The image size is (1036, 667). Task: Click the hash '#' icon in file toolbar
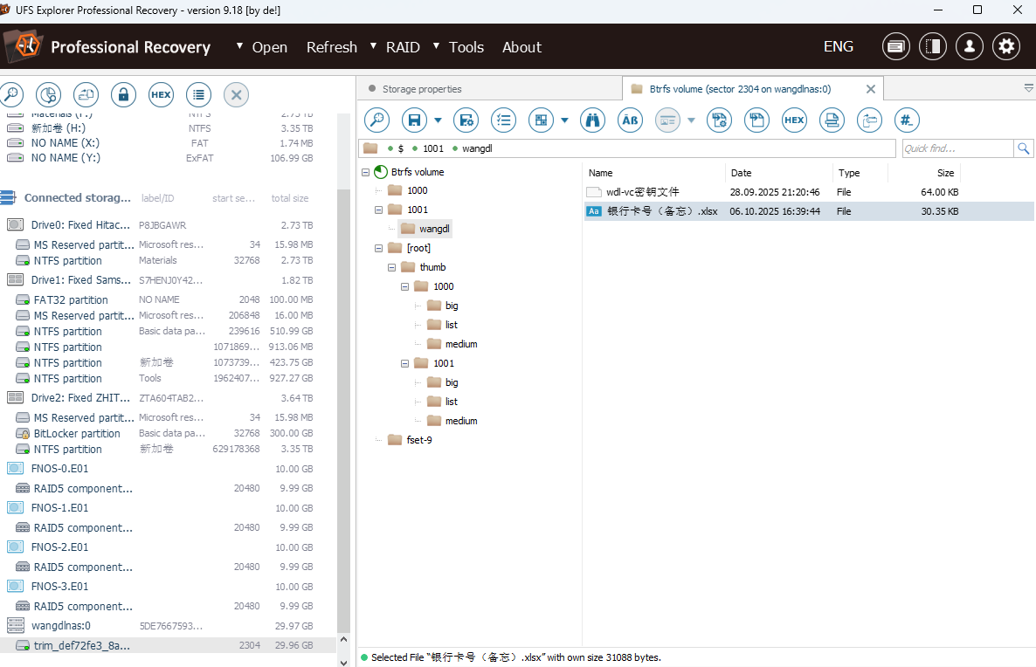click(907, 120)
